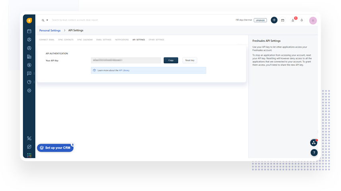Open the help question mark icon

[314, 153]
